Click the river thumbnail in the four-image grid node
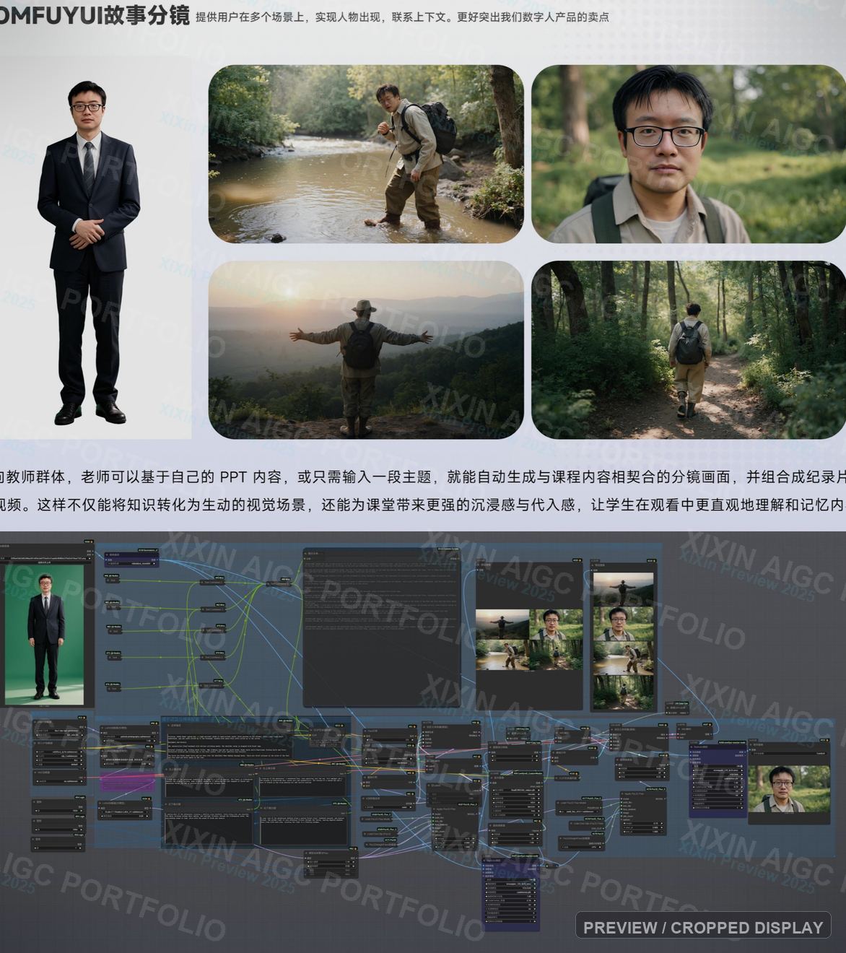This screenshot has height=953, width=846. [502, 656]
